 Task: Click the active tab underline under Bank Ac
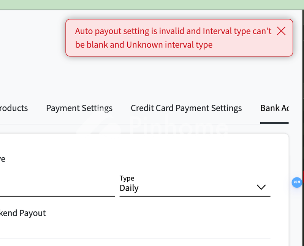(x=274, y=123)
